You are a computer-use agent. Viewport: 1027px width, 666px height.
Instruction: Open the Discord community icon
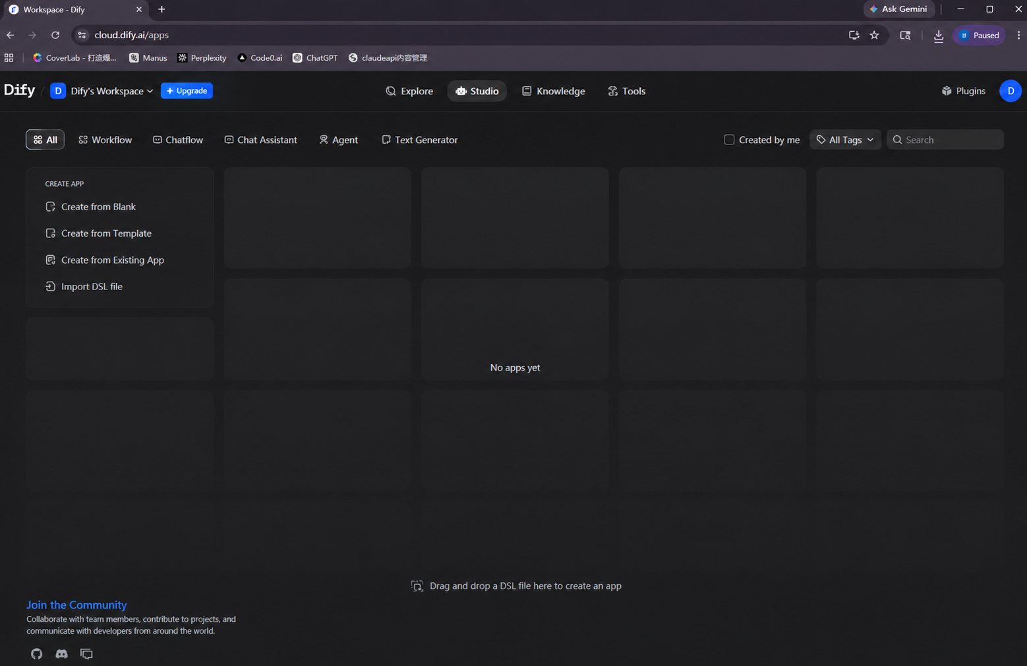(x=61, y=653)
